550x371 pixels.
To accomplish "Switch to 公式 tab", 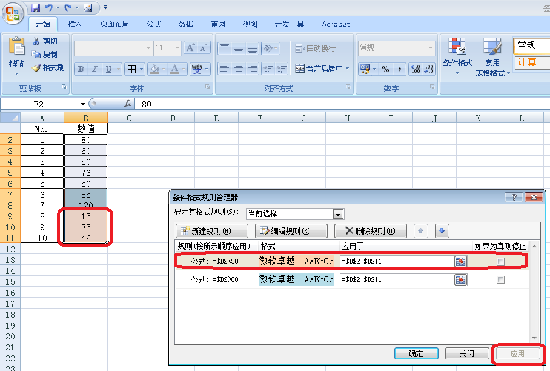I will (154, 24).
